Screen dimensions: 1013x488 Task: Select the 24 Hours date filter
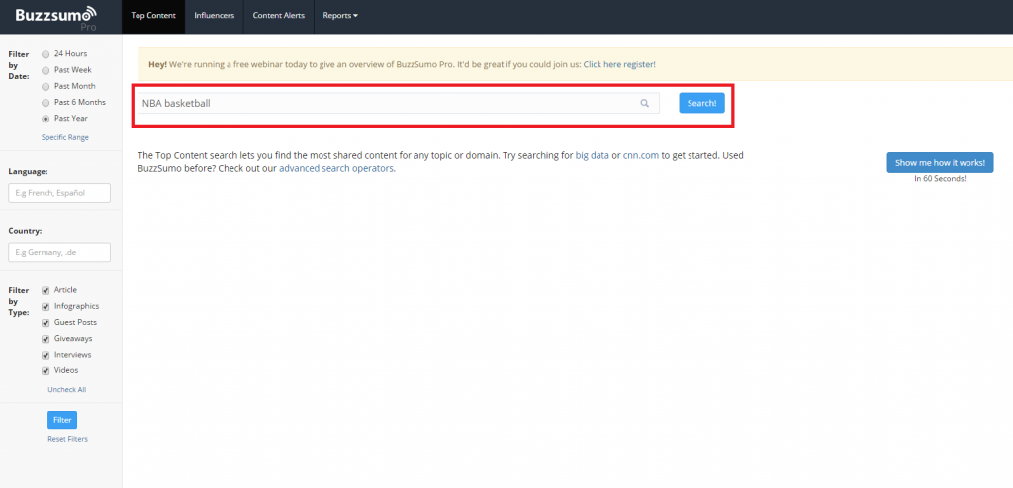pyautogui.click(x=46, y=54)
